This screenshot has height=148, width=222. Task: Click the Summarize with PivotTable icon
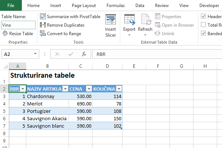[x=43, y=17]
